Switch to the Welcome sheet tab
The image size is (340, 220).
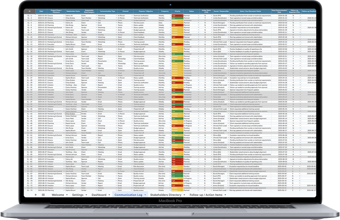click(58, 195)
